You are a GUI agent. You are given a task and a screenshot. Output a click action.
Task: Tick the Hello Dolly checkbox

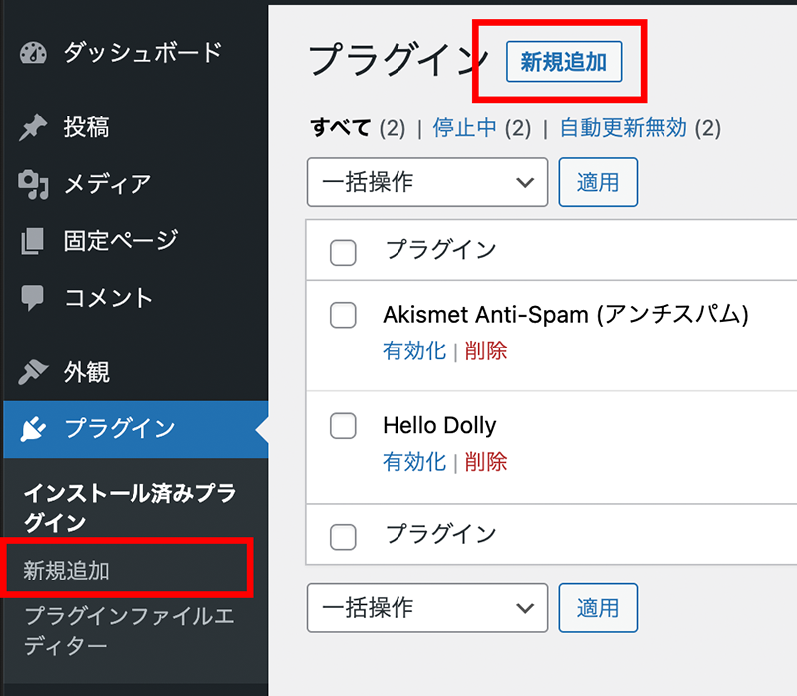[343, 426]
